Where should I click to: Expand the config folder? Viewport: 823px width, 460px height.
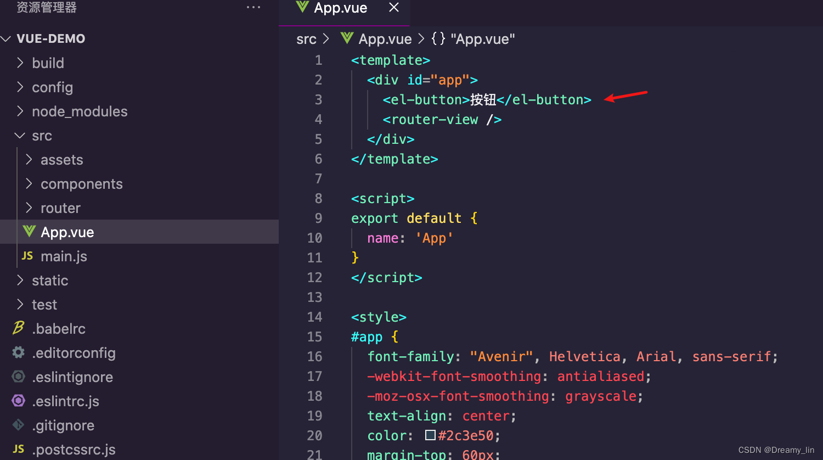[20, 87]
